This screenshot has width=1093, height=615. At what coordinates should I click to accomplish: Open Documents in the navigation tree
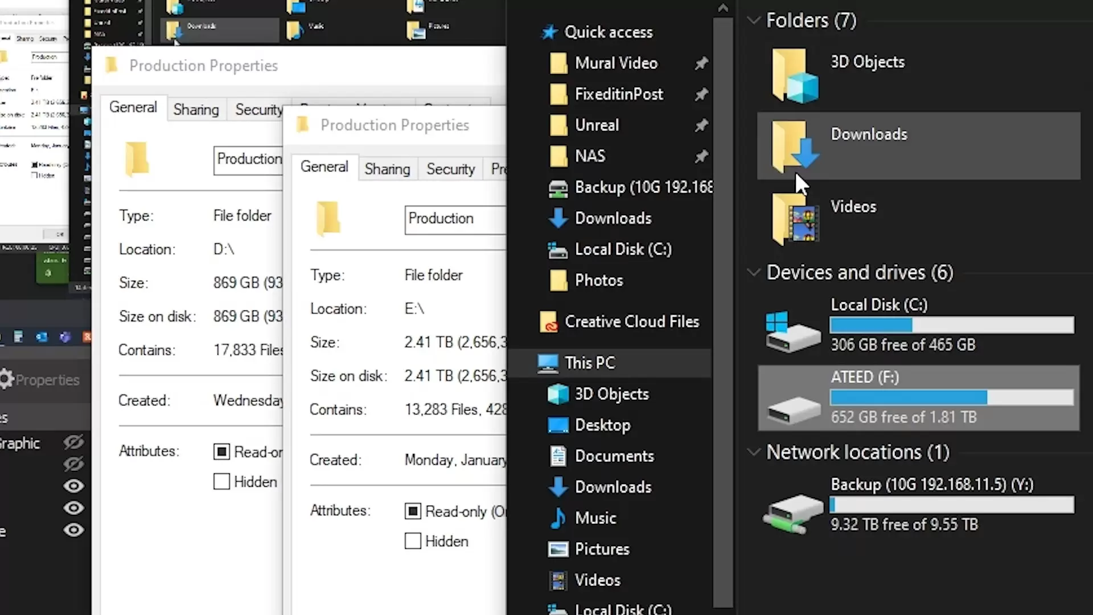click(x=614, y=456)
